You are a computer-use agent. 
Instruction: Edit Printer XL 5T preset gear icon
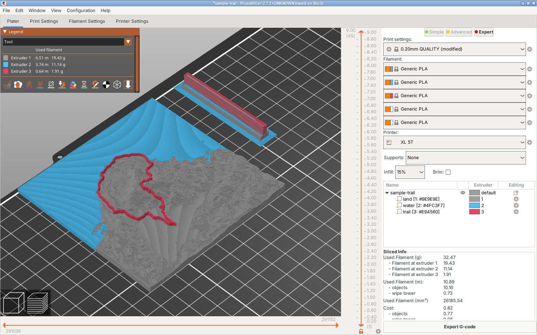click(530, 142)
